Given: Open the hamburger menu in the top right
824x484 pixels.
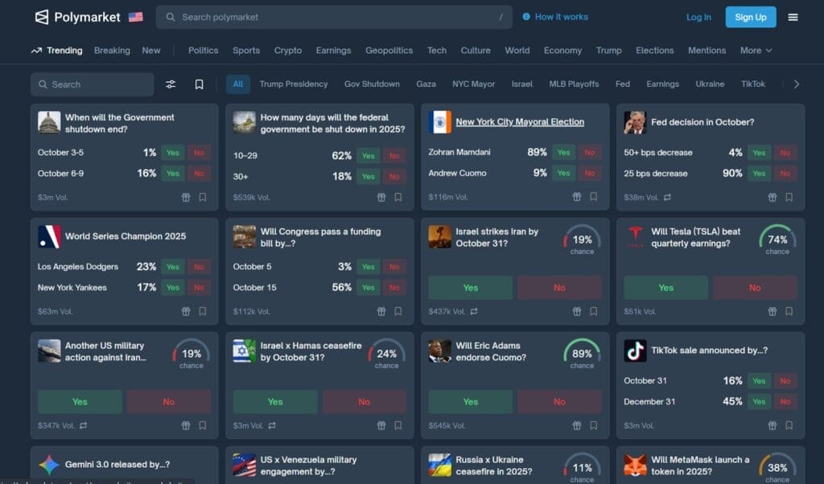Looking at the screenshot, I should click(794, 16).
